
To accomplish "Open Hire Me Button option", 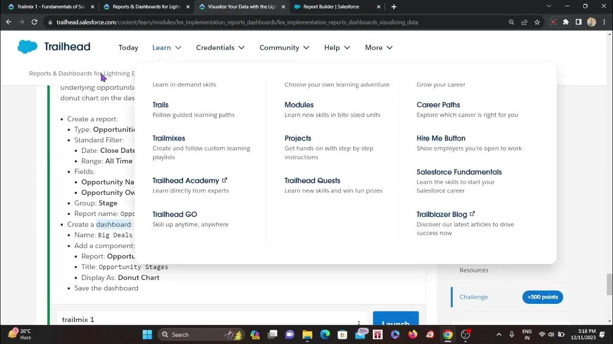I will (x=441, y=138).
